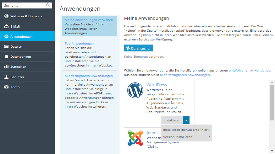The image size is (275, 154).
Task: Click the Konto account icon
Action: pos(6,87)
